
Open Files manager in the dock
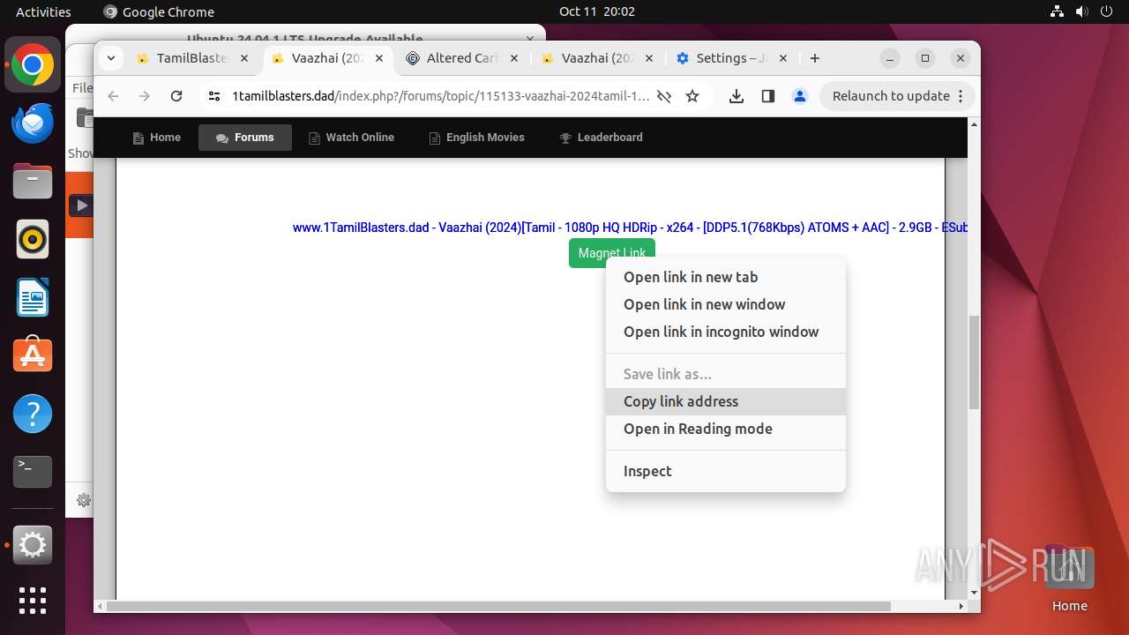click(33, 182)
